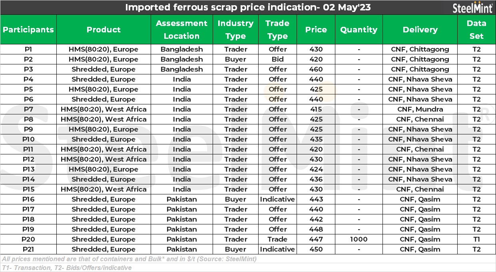
Task: Click the 450 price cell for P21
Action: (316, 249)
